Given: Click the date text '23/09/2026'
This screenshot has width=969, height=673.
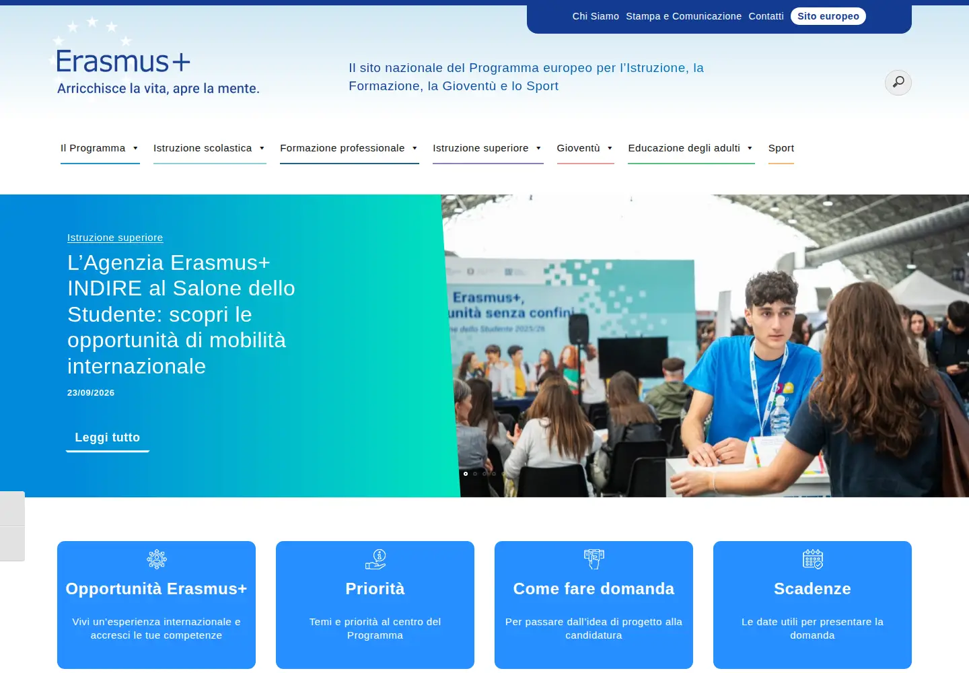Looking at the screenshot, I should coord(91,393).
